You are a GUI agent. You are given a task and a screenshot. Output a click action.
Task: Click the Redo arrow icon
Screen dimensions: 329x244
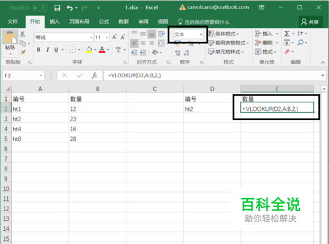click(x=84, y=8)
